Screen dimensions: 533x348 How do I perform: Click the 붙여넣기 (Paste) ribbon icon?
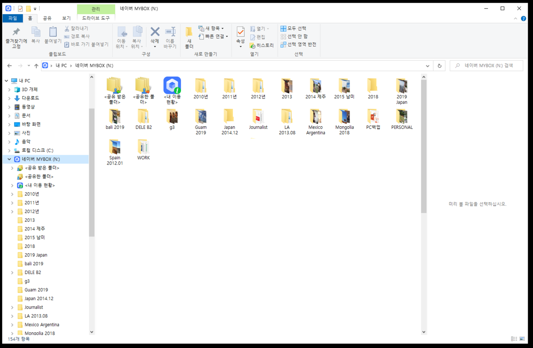pyautogui.click(x=53, y=35)
